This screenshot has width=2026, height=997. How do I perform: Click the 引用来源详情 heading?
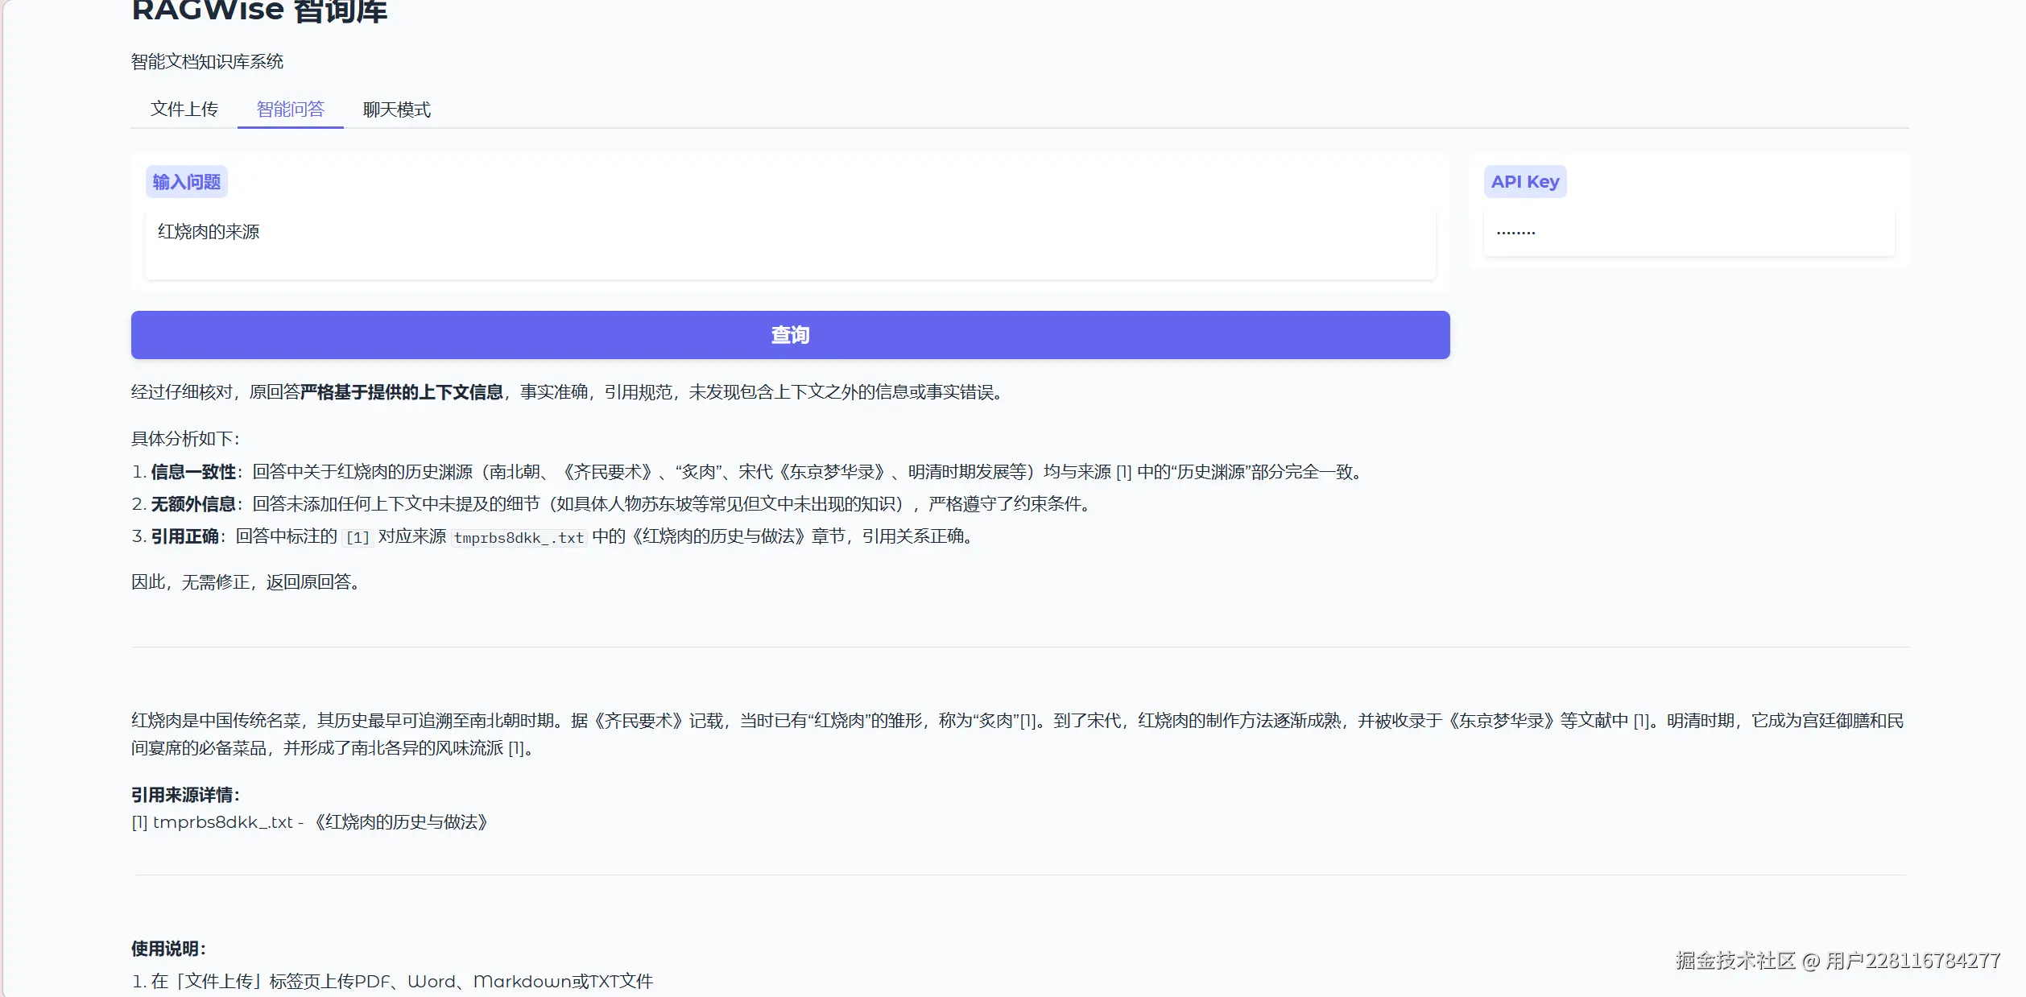coord(185,795)
